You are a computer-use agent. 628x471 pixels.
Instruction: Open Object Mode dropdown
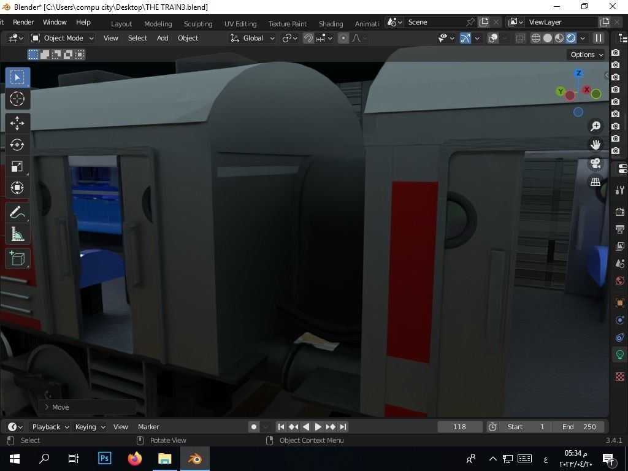(63, 38)
